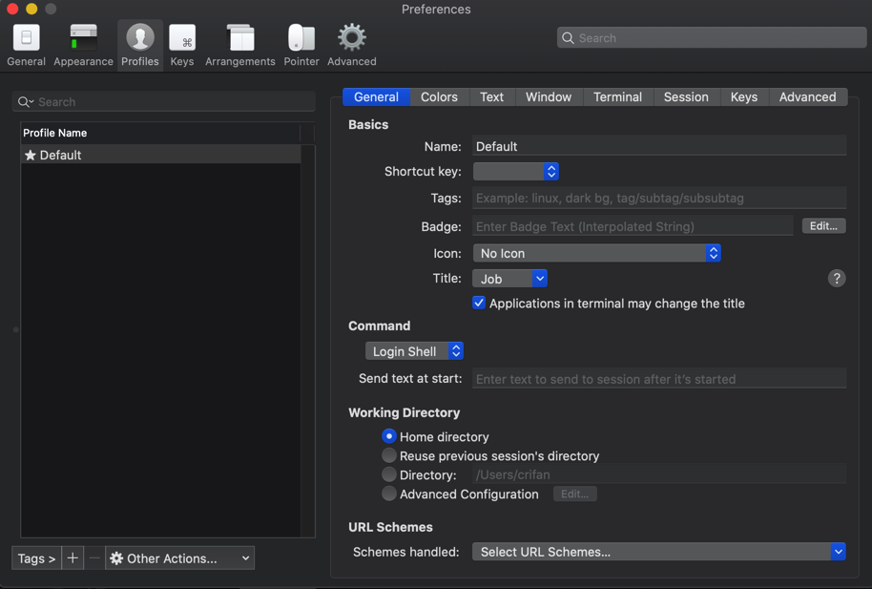This screenshot has width=872, height=589.
Task: Add a new profile with plus button
Action: 73,558
